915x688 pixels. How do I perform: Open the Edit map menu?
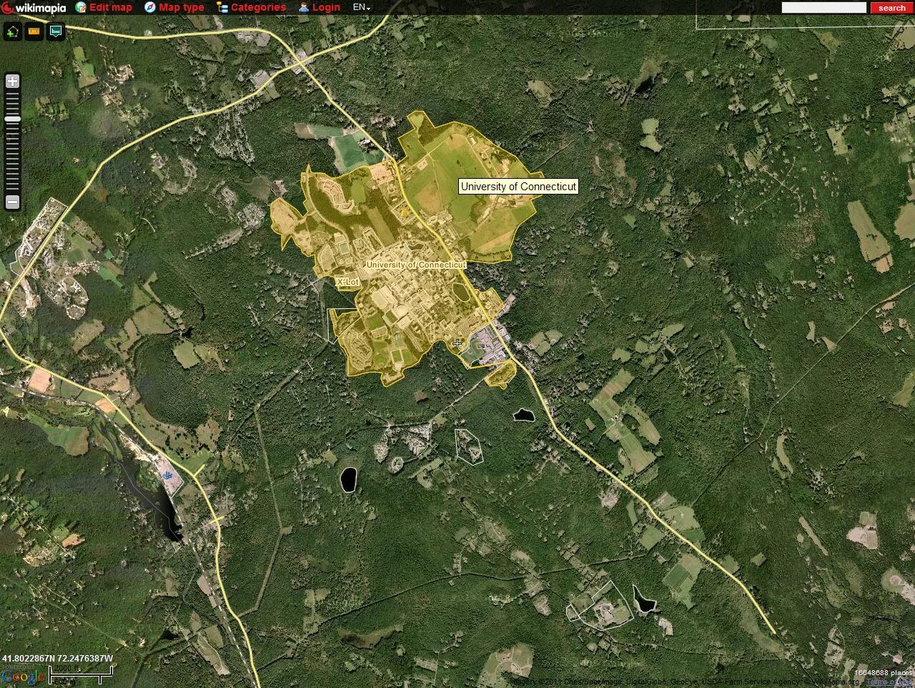(x=111, y=7)
